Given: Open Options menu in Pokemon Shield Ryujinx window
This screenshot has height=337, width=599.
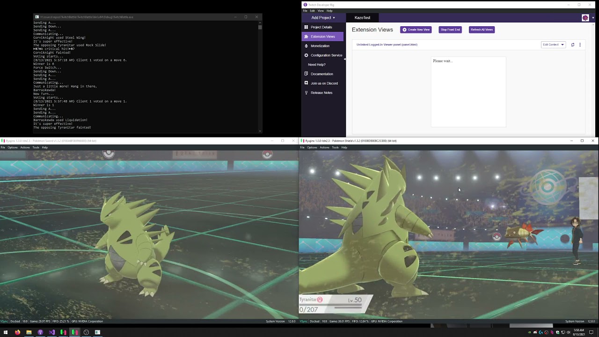Looking at the screenshot, I should tap(312, 147).
